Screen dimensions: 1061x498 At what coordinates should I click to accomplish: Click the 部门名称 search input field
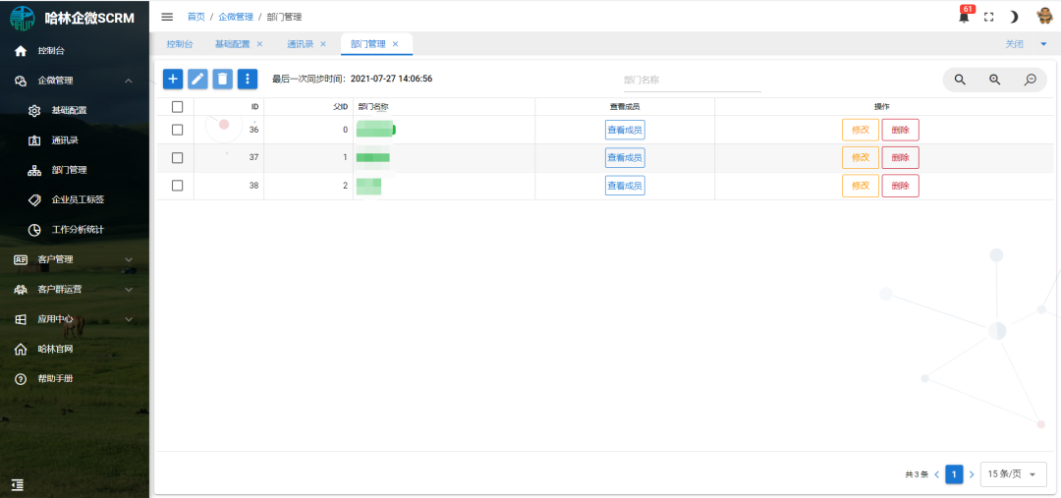click(692, 81)
